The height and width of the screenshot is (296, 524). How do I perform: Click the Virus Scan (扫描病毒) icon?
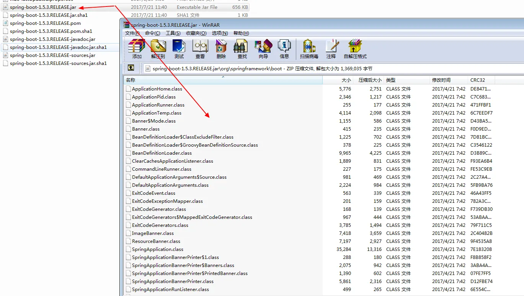[x=309, y=46]
